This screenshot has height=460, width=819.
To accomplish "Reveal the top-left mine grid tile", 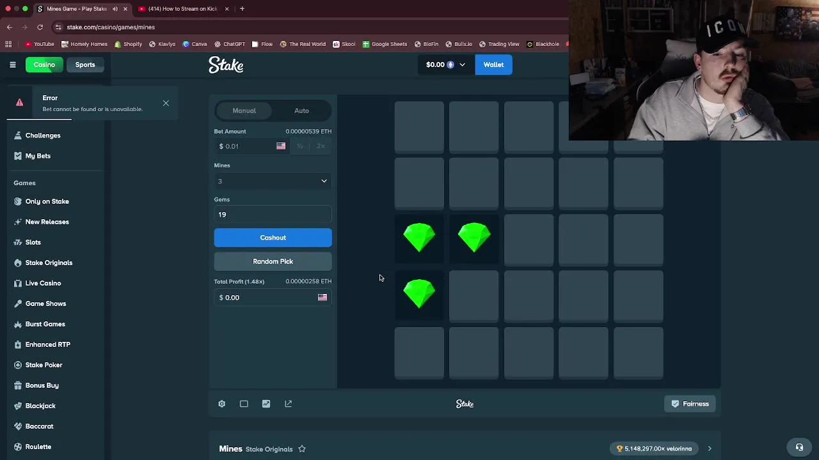I will [419, 126].
